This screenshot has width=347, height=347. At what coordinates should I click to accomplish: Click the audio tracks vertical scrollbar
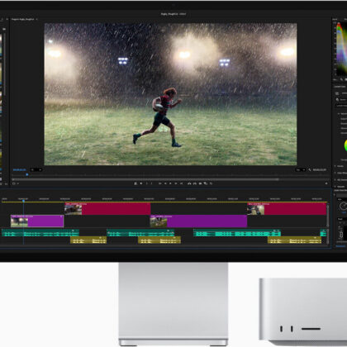[328, 236]
